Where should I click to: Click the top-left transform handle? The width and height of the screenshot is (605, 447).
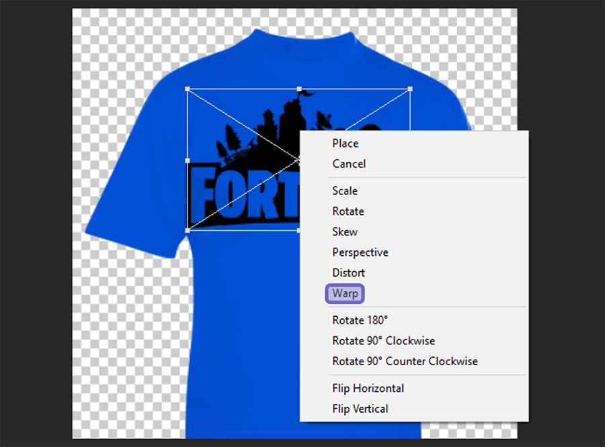[x=188, y=89]
